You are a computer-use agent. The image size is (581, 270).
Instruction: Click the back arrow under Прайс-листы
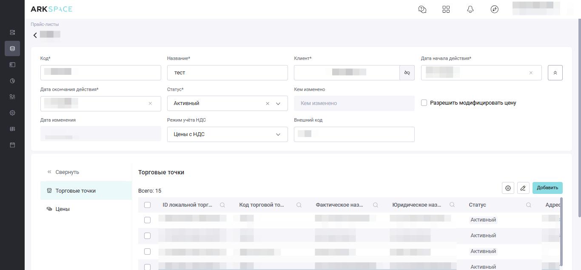pyautogui.click(x=35, y=35)
